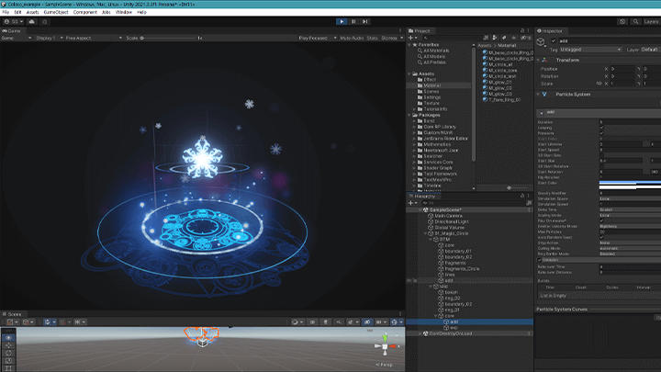Toggle visibility eye for BTM add
661x372 pixels.
coord(409,280)
